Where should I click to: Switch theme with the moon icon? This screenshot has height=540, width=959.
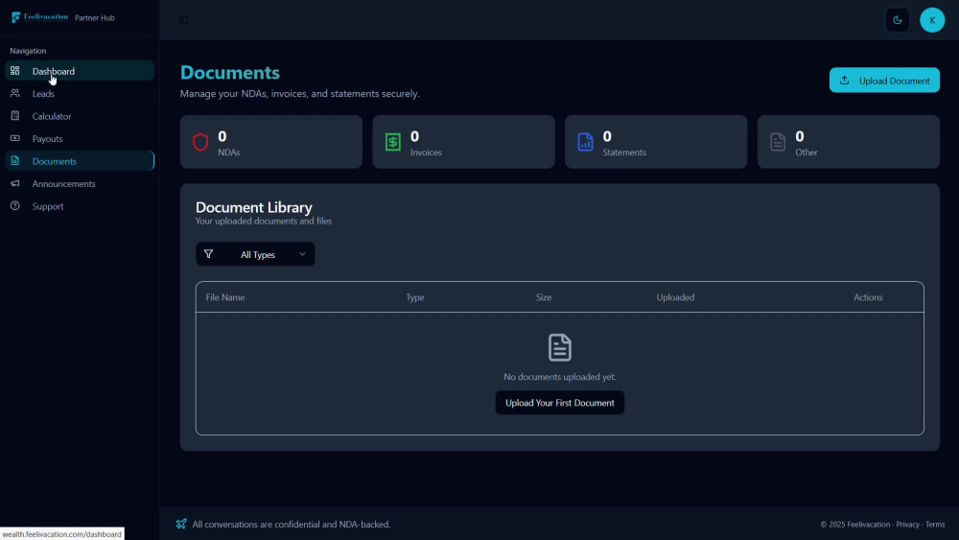click(898, 20)
